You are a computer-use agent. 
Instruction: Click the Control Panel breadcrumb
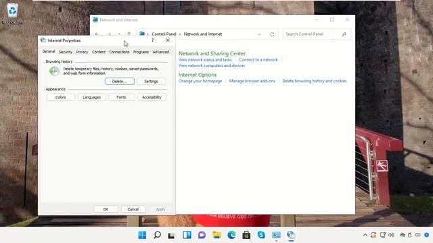164,34
